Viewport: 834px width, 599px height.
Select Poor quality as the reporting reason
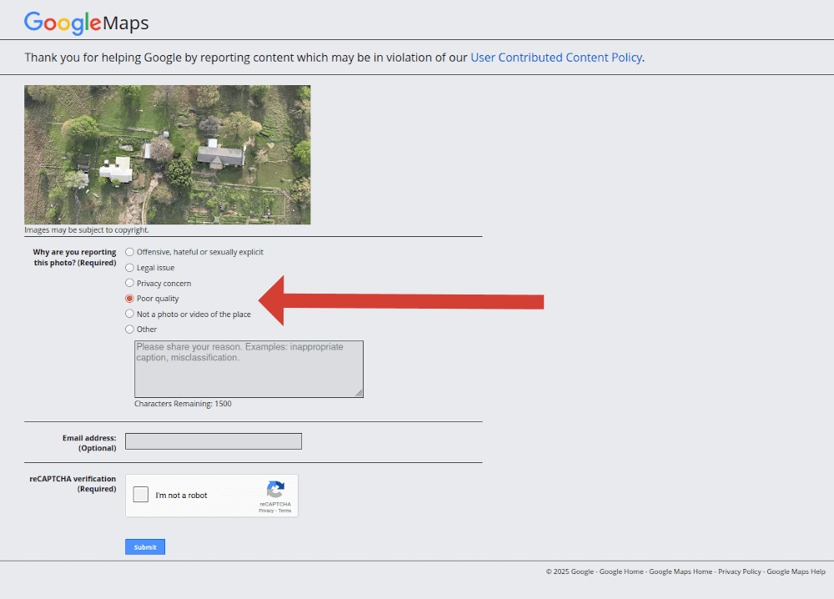pos(129,298)
